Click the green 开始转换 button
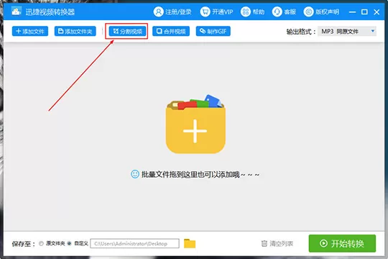 pyautogui.click(x=342, y=243)
